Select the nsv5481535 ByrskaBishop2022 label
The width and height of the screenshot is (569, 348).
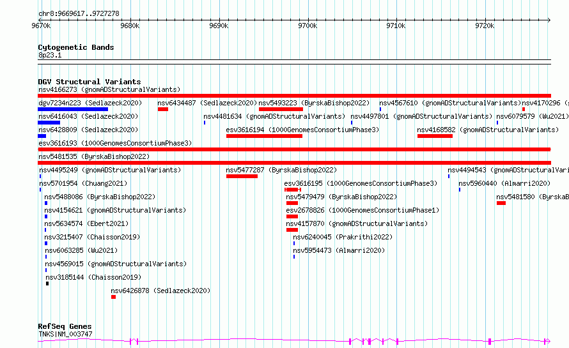tap(94, 156)
